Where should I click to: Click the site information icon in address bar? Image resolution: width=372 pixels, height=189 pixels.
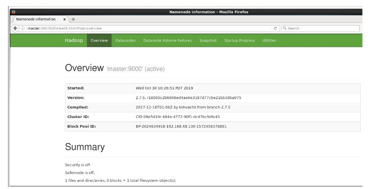(23, 28)
